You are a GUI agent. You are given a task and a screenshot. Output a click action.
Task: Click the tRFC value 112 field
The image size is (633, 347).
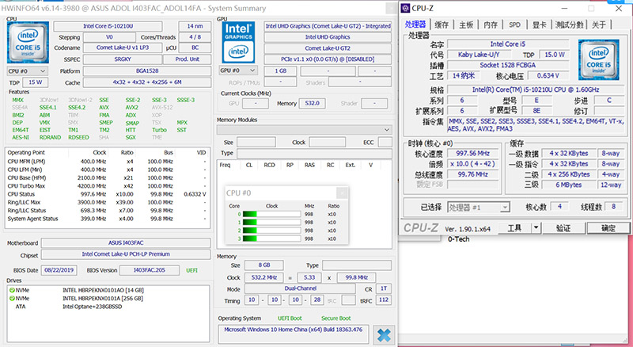384,300
